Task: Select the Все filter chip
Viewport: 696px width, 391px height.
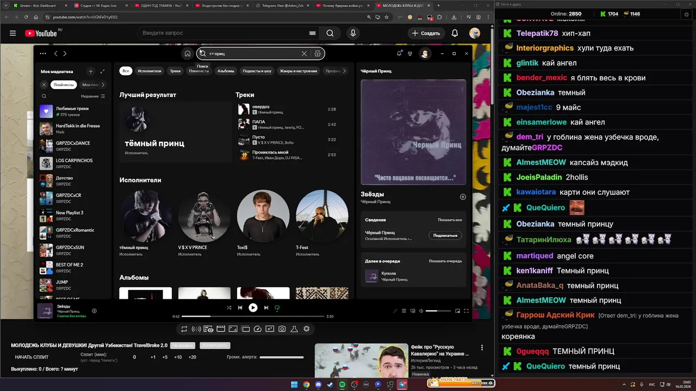Action: click(x=126, y=71)
